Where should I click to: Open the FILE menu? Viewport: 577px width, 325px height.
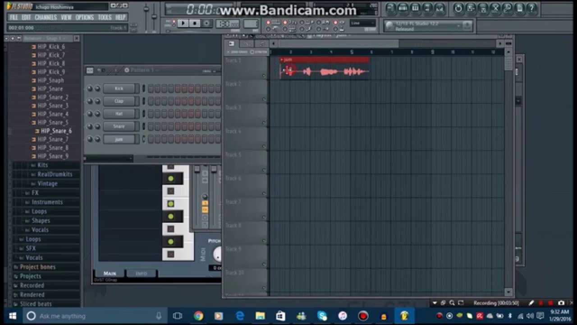point(14,17)
